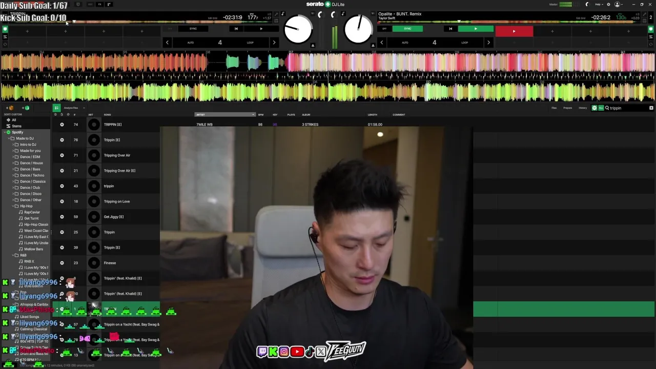Screen dimensions: 656x369
Task: Click the green library view icon
Action: tap(56, 108)
